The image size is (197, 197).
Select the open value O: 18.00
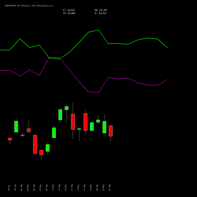point(69,13)
